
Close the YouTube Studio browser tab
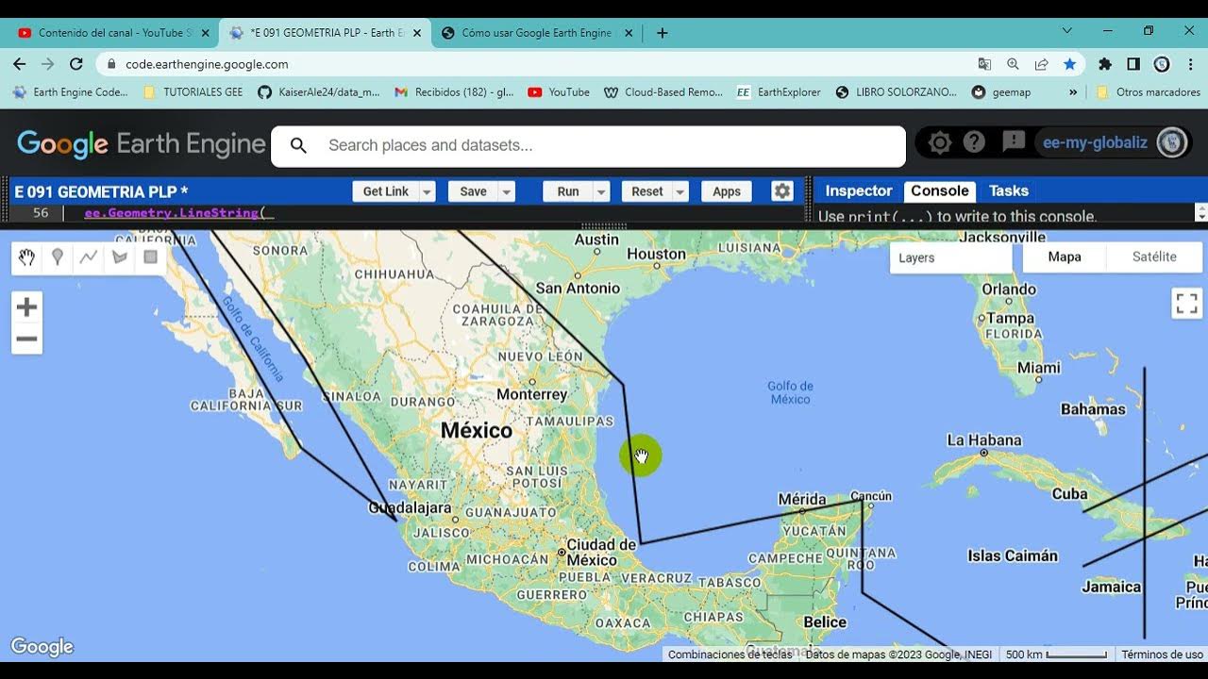[x=205, y=33]
